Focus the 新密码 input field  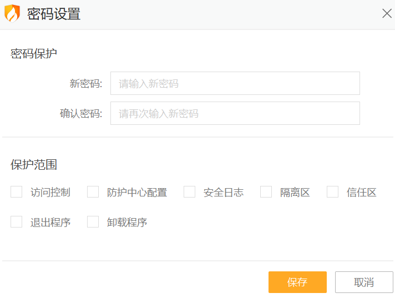tap(235, 83)
